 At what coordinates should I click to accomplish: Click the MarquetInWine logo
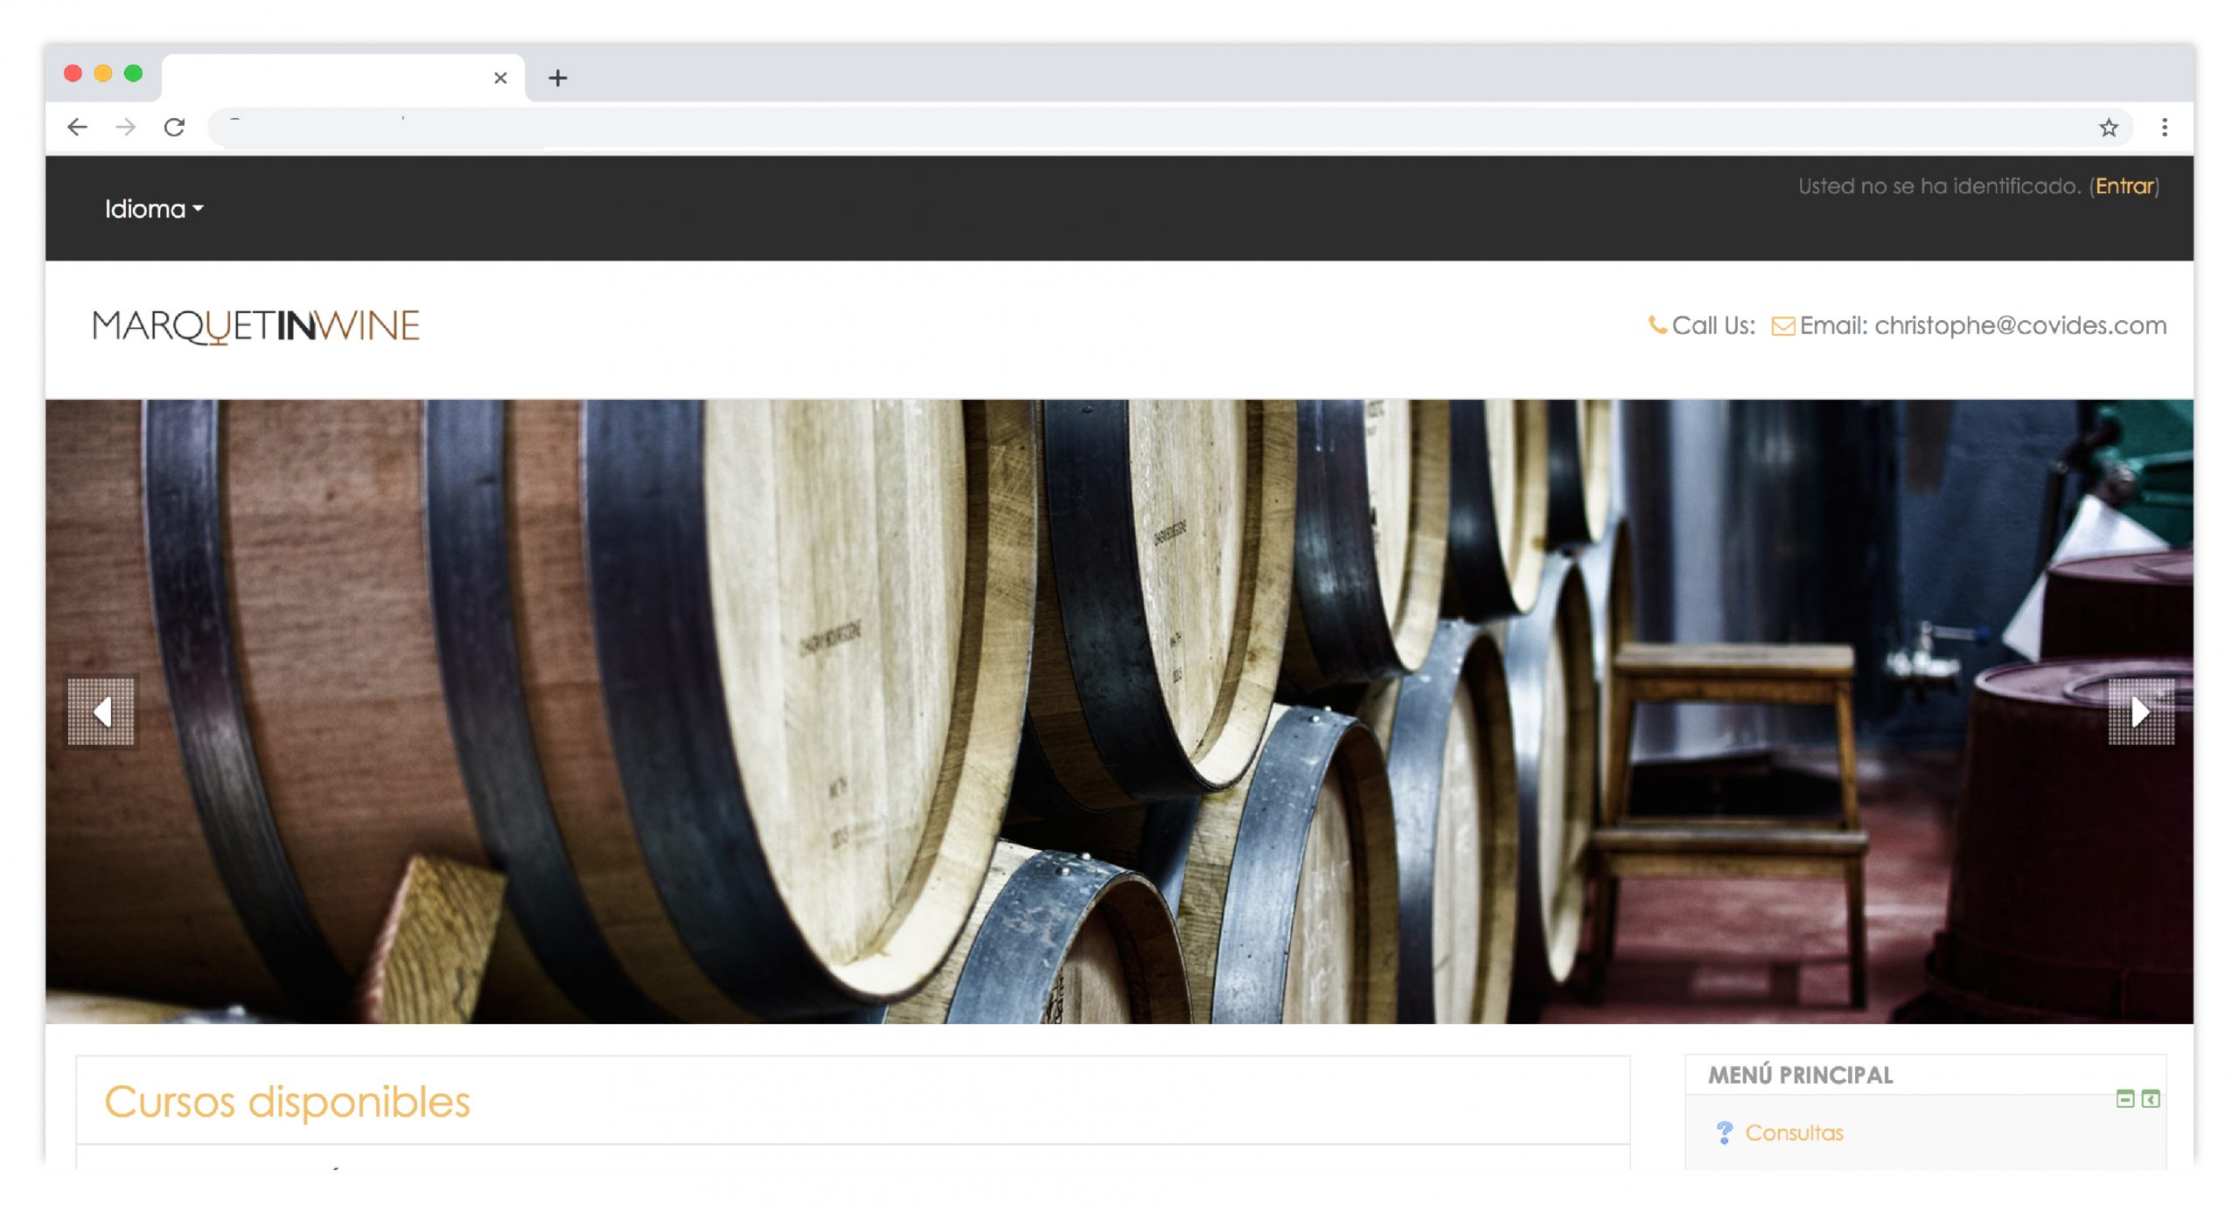[x=255, y=326]
